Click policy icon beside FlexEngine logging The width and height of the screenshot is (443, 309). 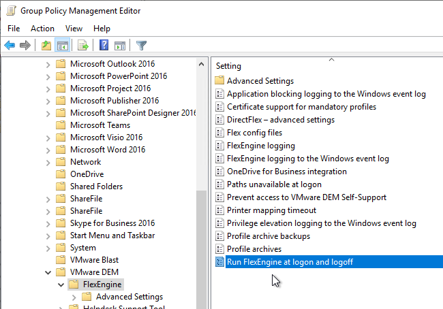pos(219,146)
